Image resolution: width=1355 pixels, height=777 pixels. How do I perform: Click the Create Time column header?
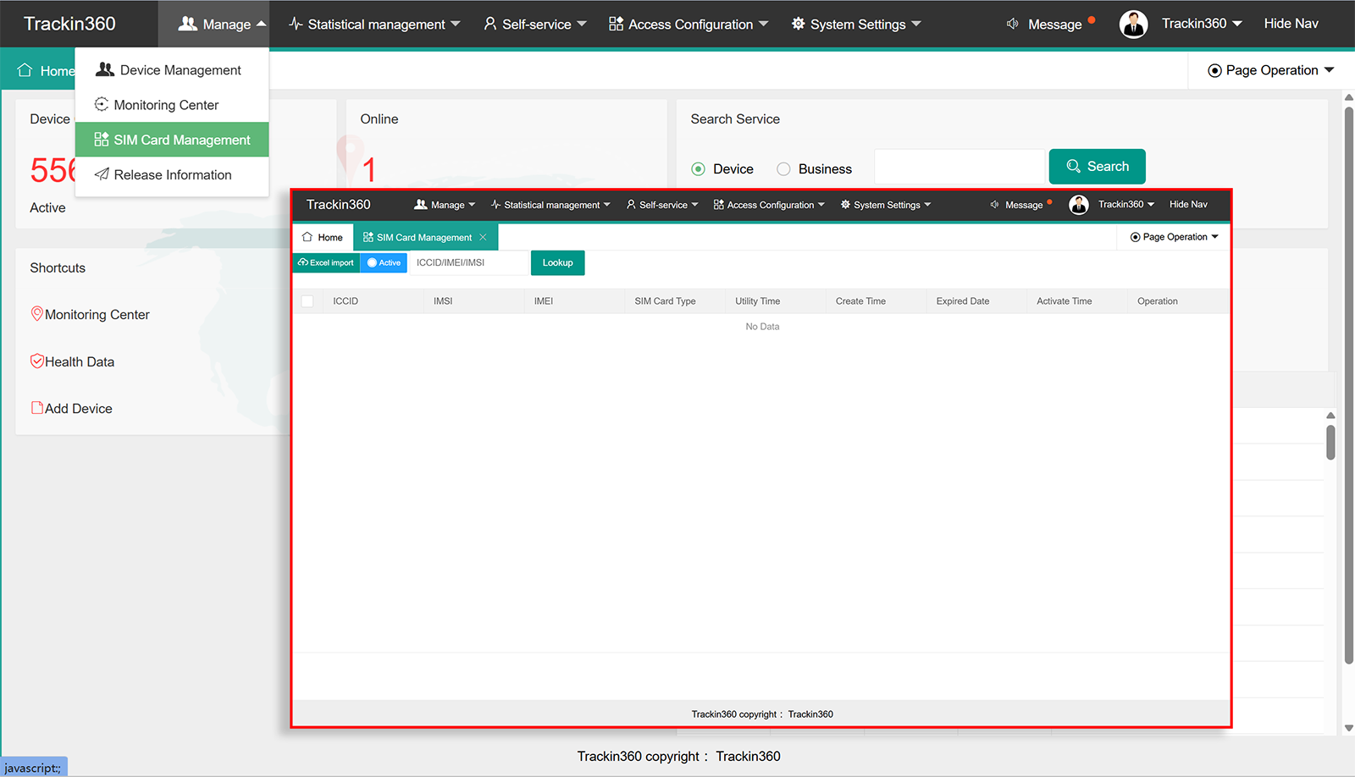pos(860,301)
